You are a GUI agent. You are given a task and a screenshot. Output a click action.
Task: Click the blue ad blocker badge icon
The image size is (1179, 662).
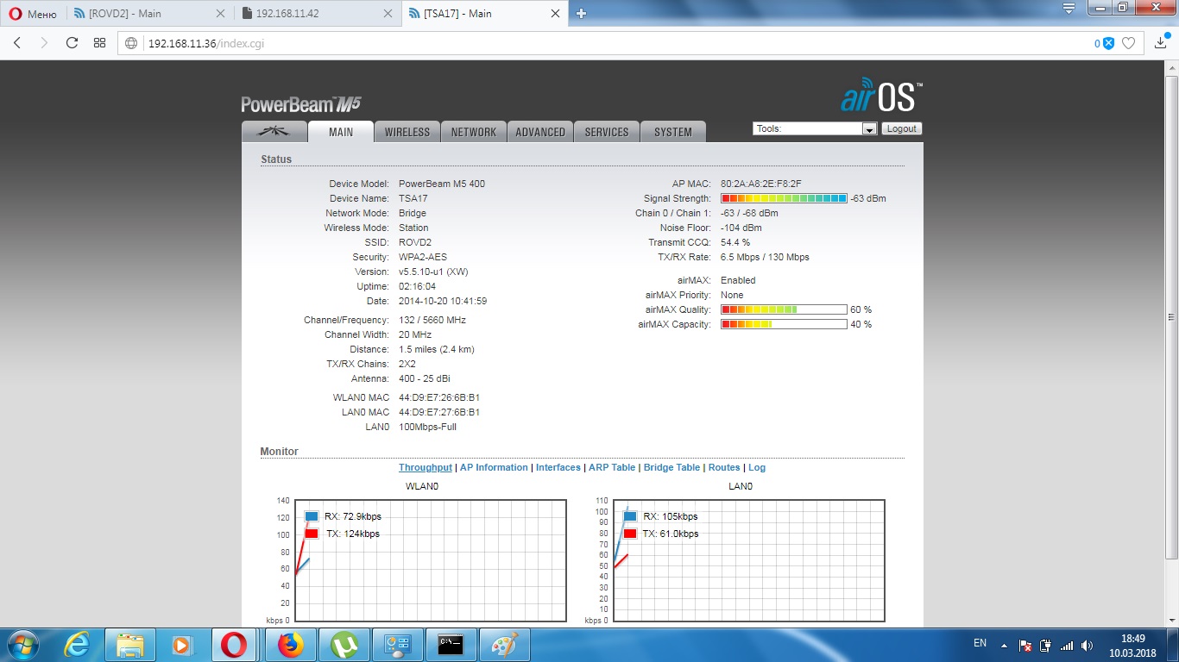pos(1109,43)
